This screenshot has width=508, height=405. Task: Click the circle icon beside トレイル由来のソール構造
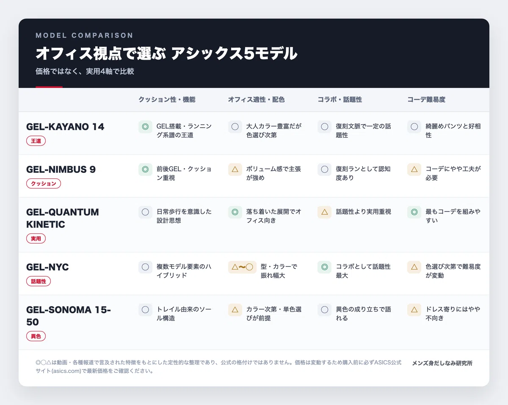click(x=145, y=309)
